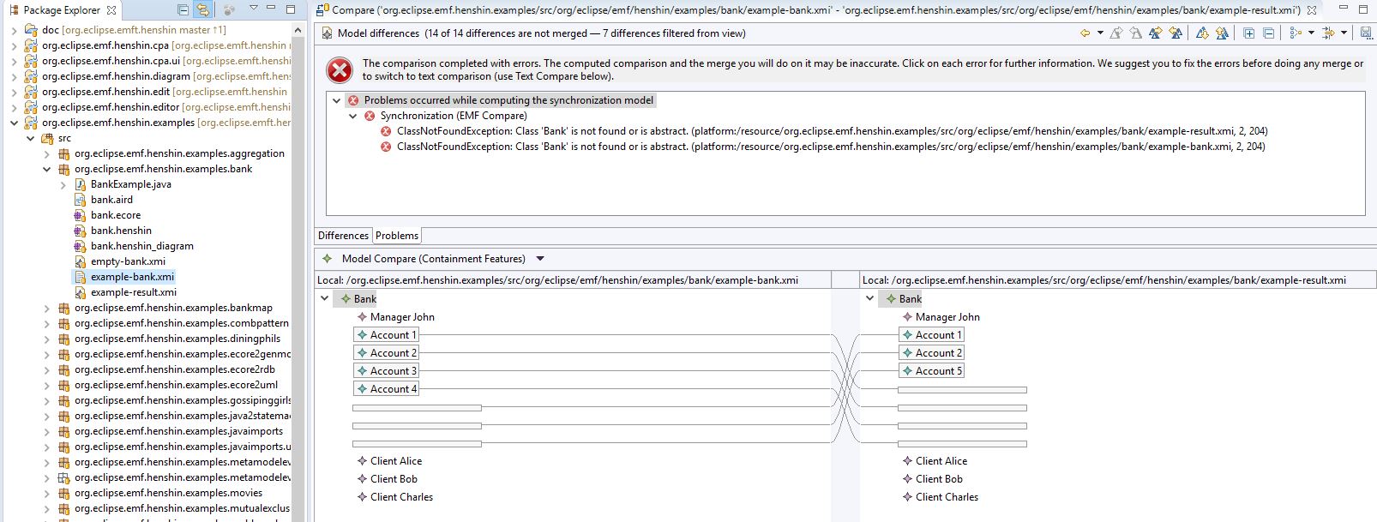This screenshot has width=1377, height=522.
Task: Click the greyed accept single change icon
Action: (1115, 33)
